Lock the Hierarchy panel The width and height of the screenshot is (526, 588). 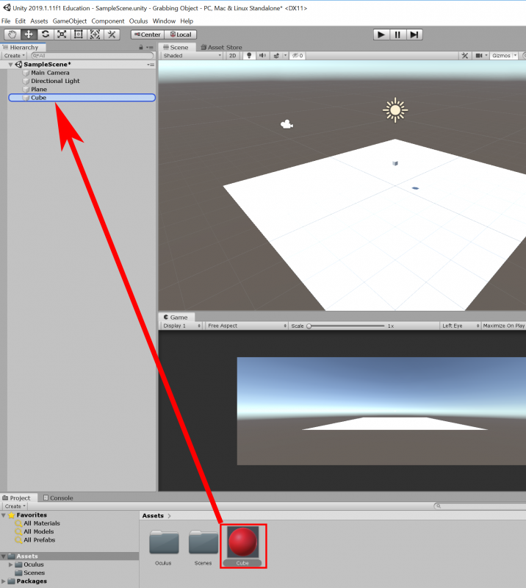(x=141, y=47)
